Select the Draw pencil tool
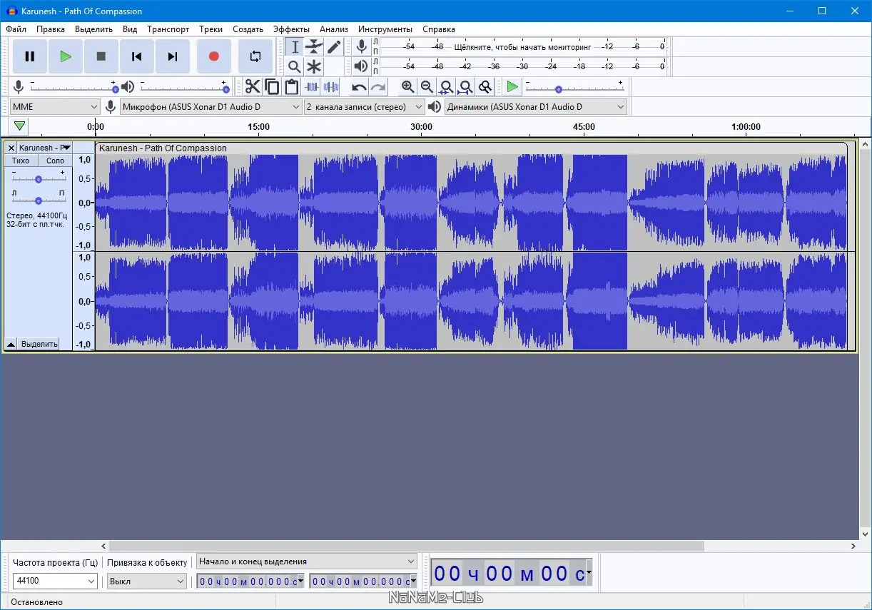Viewport: 872px width, 610px height. (x=334, y=47)
